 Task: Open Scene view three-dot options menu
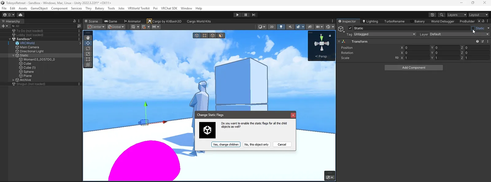pos(332,21)
